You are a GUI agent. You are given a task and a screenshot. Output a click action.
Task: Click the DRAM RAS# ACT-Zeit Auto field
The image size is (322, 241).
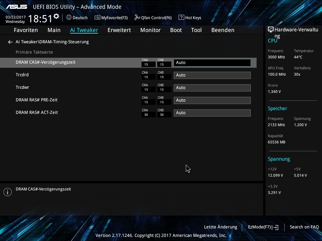[212, 113]
